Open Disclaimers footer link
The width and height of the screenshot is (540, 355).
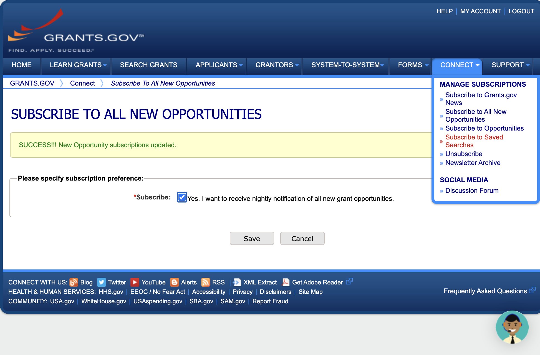pos(276,292)
